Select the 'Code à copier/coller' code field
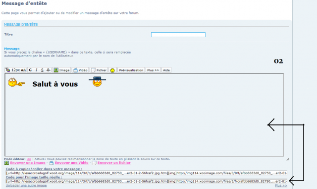The image size is (317, 189). pos(147,173)
